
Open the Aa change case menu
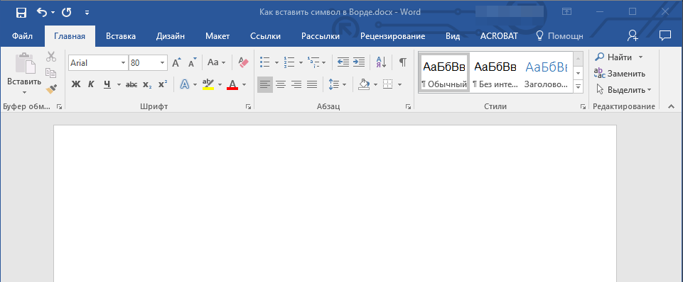coord(217,62)
